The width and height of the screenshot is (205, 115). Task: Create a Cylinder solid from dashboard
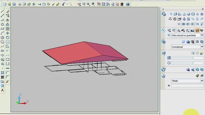(193, 14)
